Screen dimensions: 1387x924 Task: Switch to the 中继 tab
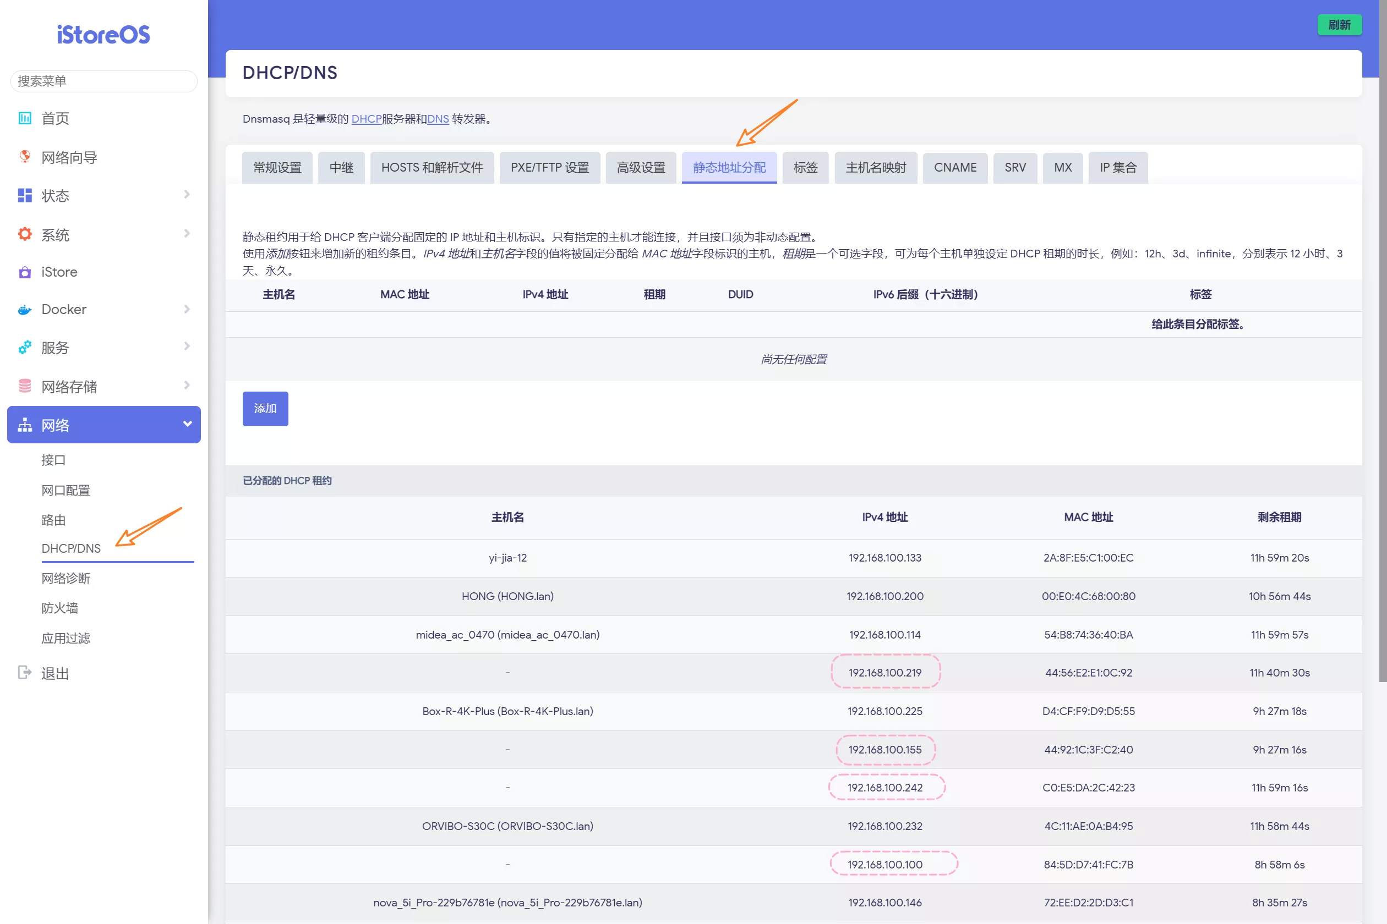coord(341,168)
